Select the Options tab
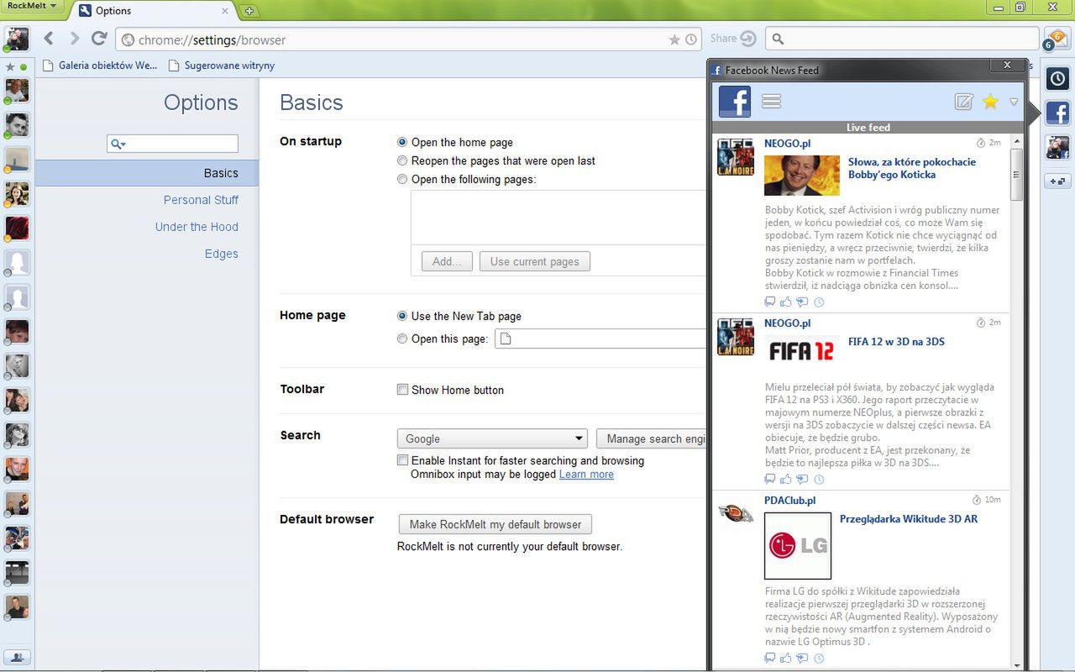Screen dimensions: 1075x672 click(151, 11)
